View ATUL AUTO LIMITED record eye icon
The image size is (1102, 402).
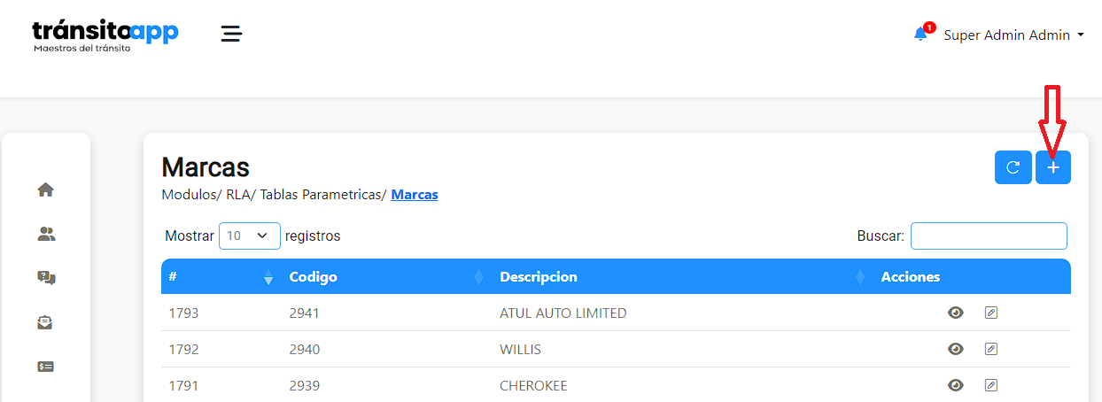pyautogui.click(x=955, y=313)
